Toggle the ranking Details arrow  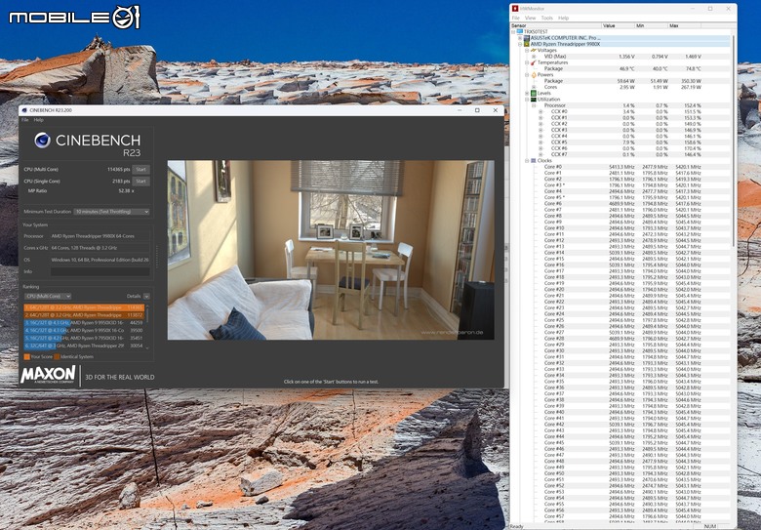coord(146,296)
